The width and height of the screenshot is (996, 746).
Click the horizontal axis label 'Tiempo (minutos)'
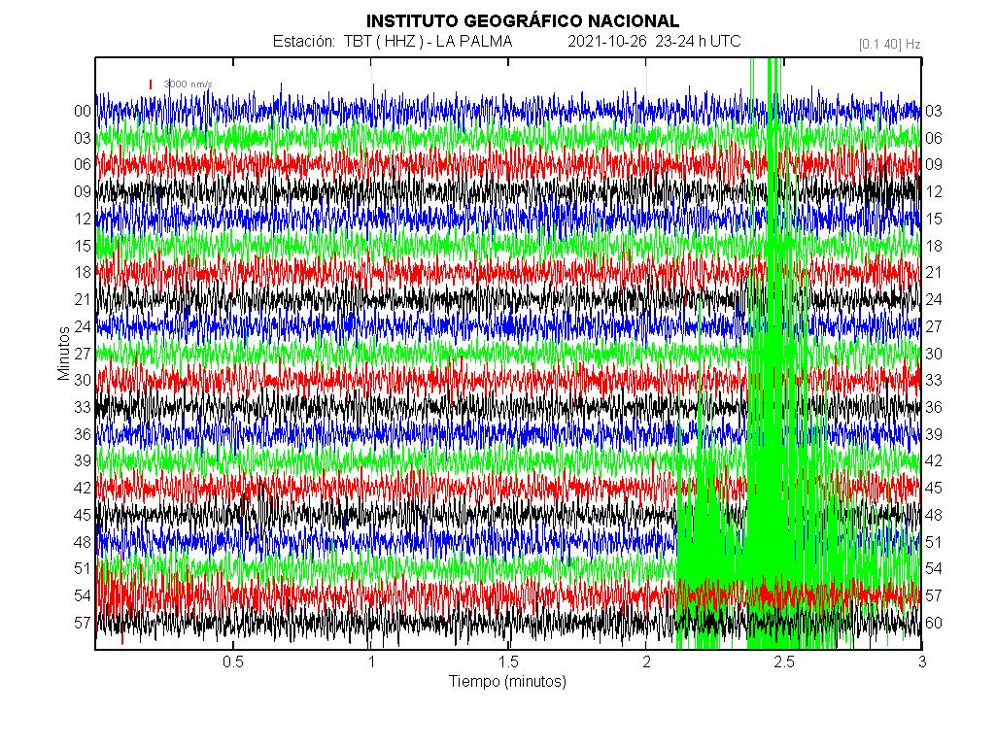[x=507, y=682]
